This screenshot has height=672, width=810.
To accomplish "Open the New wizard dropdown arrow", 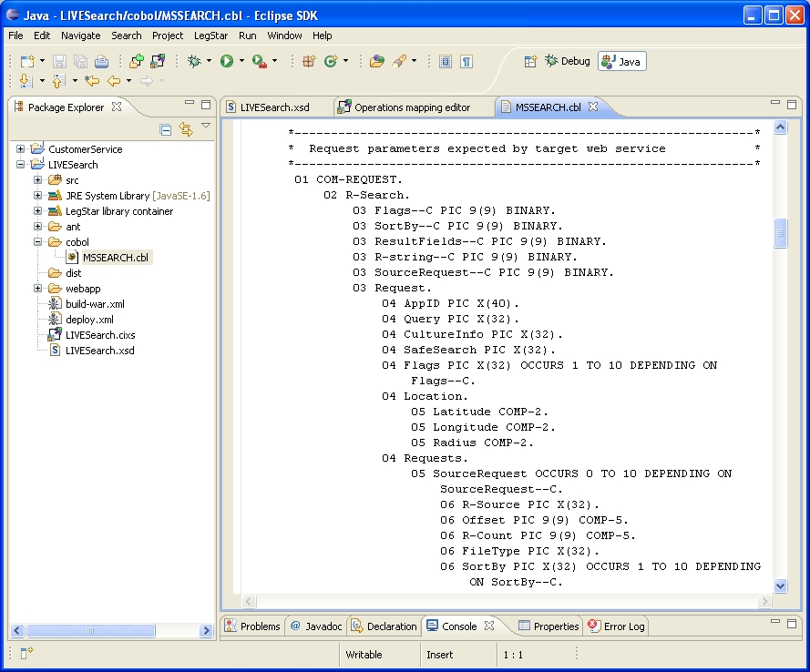I will [x=42, y=61].
